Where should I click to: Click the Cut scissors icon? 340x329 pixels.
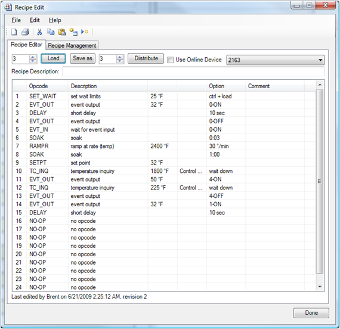point(39,32)
